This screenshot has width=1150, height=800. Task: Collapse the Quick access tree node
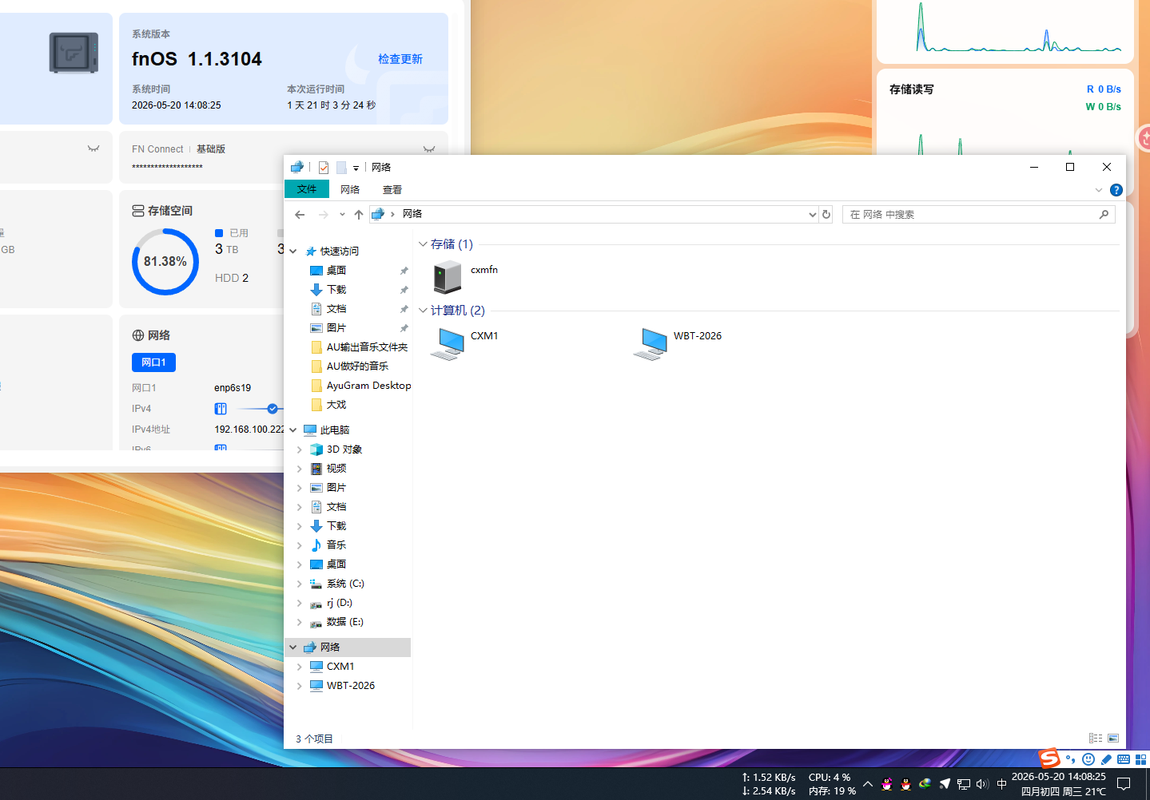coord(293,251)
